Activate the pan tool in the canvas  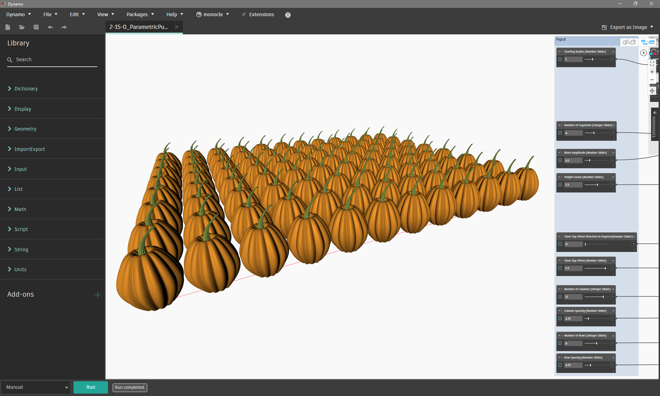point(652,91)
